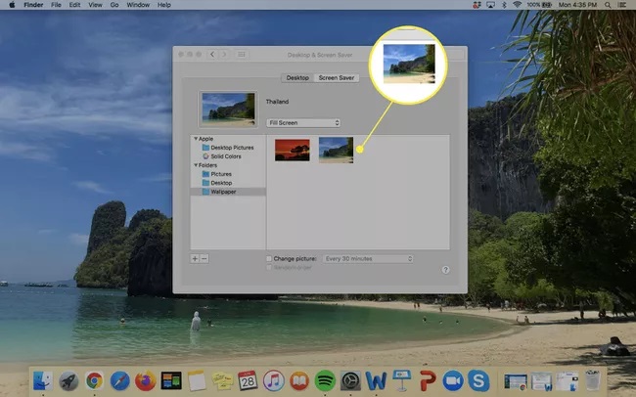Open System Preferences gear in Dock
The height and width of the screenshot is (397, 636).
350,381
